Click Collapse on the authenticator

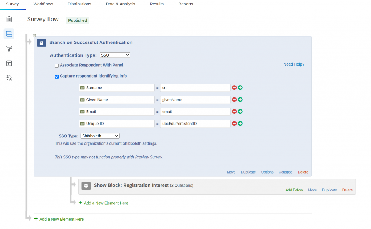[x=285, y=172]
